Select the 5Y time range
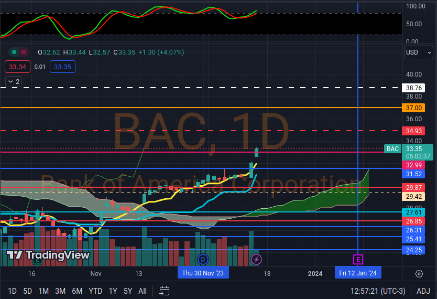 point(128,291)
